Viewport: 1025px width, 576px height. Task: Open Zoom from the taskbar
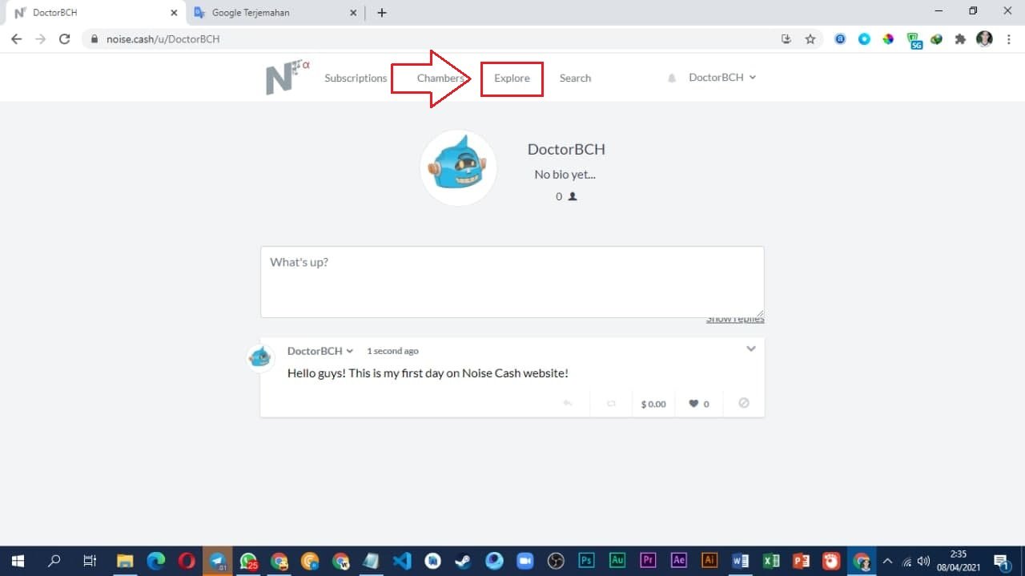pyautogui.click(x=525, y=561)
